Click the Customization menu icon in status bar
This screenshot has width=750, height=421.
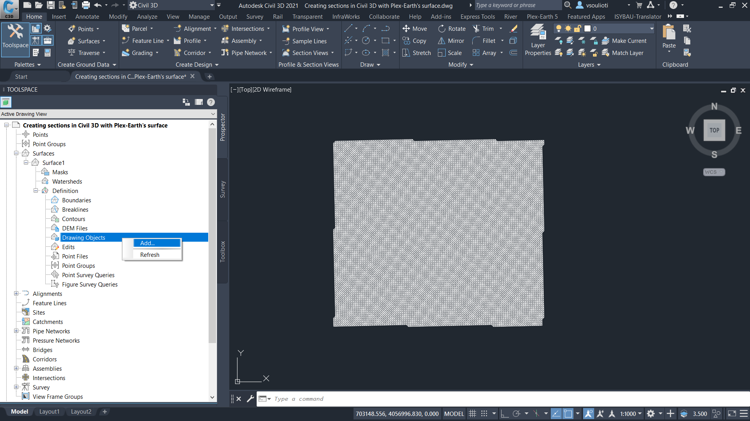[x=744, y=414]
